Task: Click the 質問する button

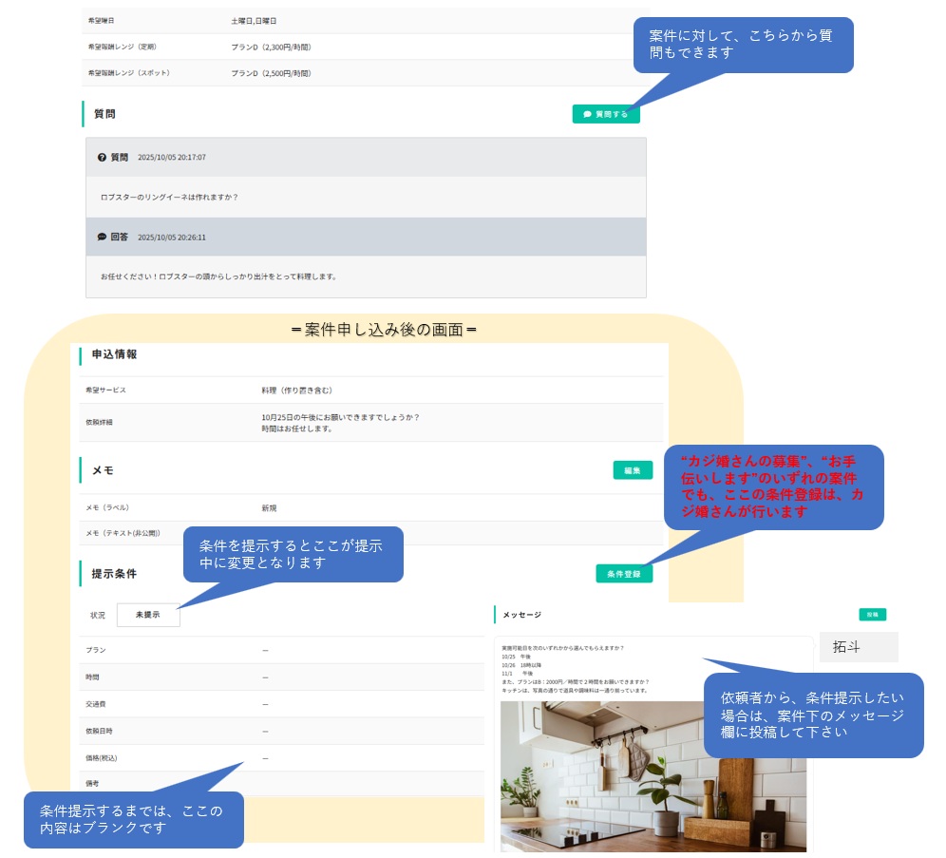Action: point(605,114)
